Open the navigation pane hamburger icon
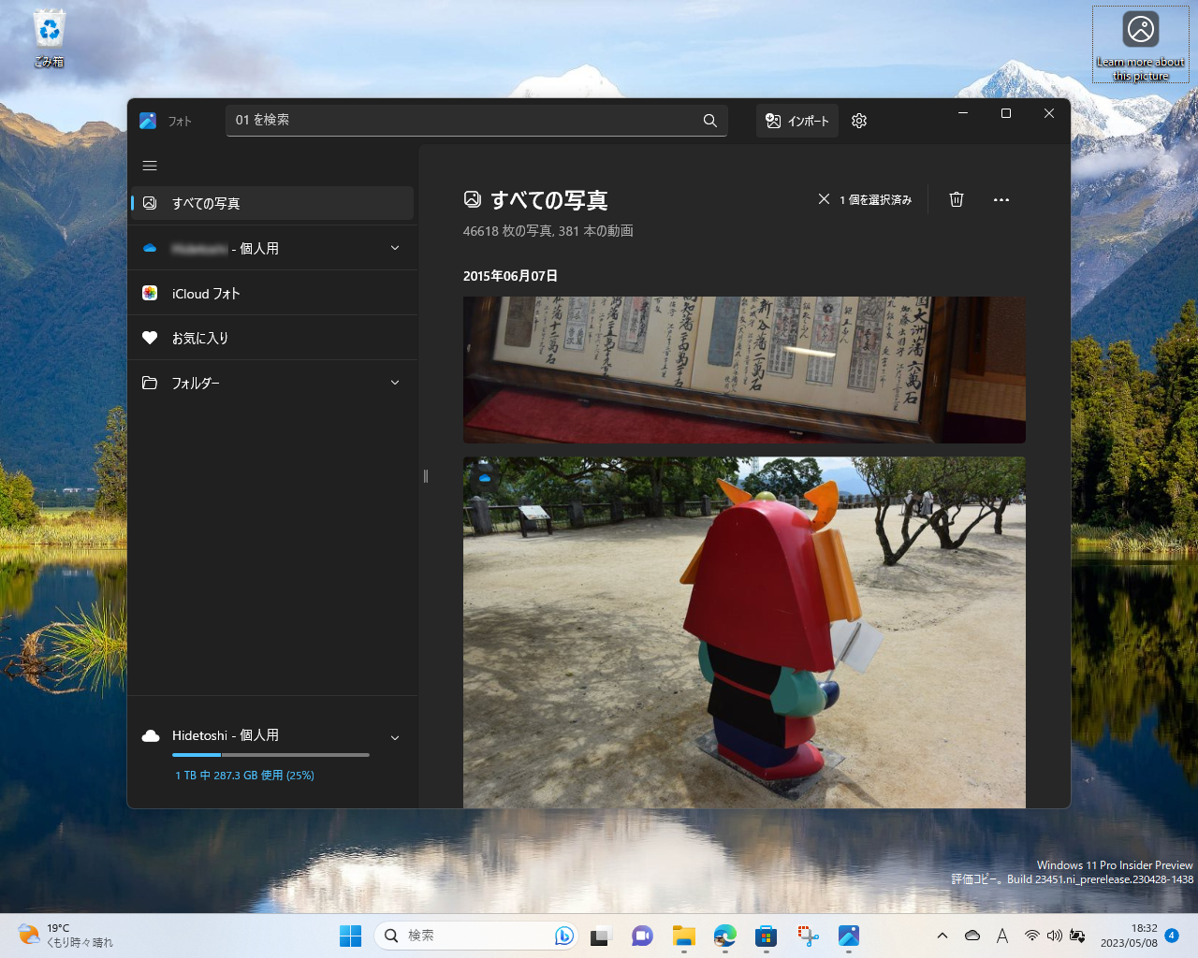Image resolution: width=1198 pixels, height=958 pixels. pos(149,166)
